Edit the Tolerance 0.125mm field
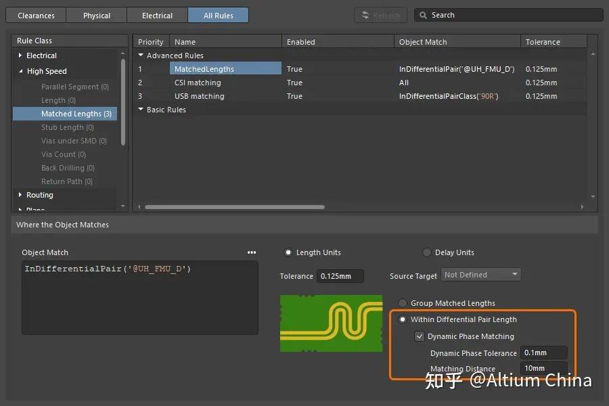This screenshot has width=609, height=406. click(x=340, y=276)
